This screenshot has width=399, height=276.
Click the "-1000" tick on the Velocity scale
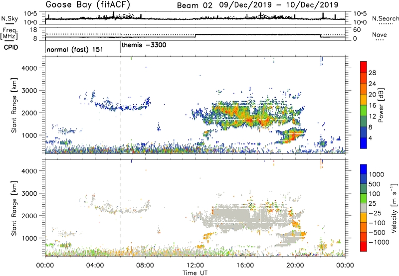pos(379,242)
